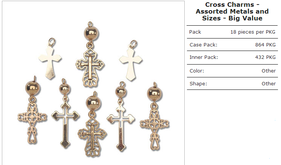Click the Cross Charms product title
The image size is (281, 165).
[x=232, y=11]
